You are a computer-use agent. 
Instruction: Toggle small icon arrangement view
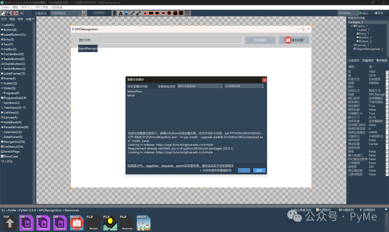(346, 210)
